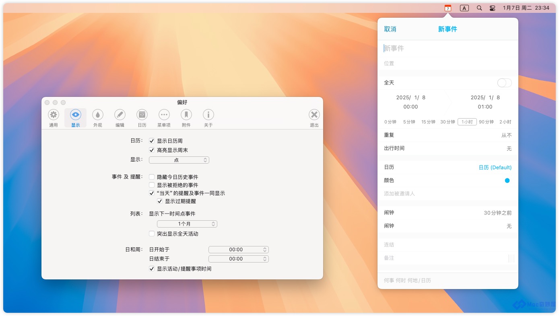559x316 pixels.
Task: Open the 关于 (About) info icon
Action: click(208, 115)
